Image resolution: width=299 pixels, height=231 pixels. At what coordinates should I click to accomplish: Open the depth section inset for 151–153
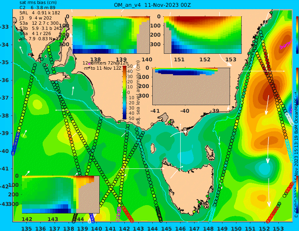pos(203,35)
